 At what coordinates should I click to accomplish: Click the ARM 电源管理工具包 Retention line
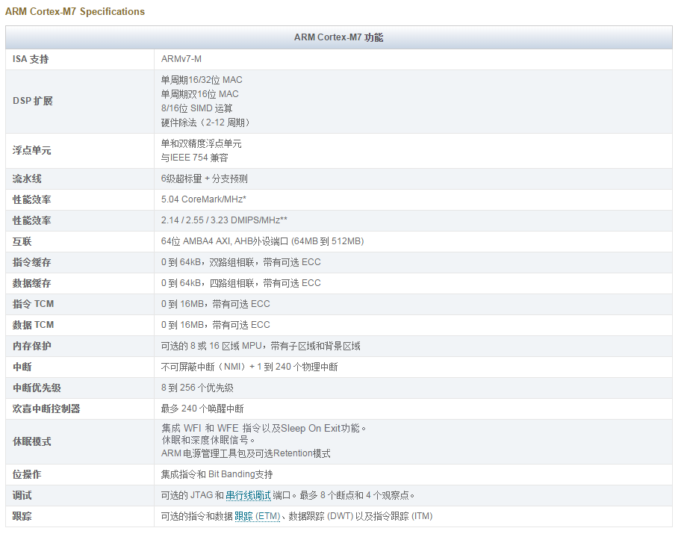pos(246,453)
